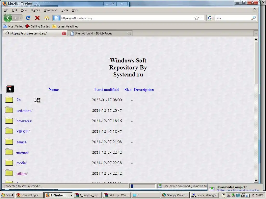
Task: Open the Bookmarks menu
Action: 51,10
